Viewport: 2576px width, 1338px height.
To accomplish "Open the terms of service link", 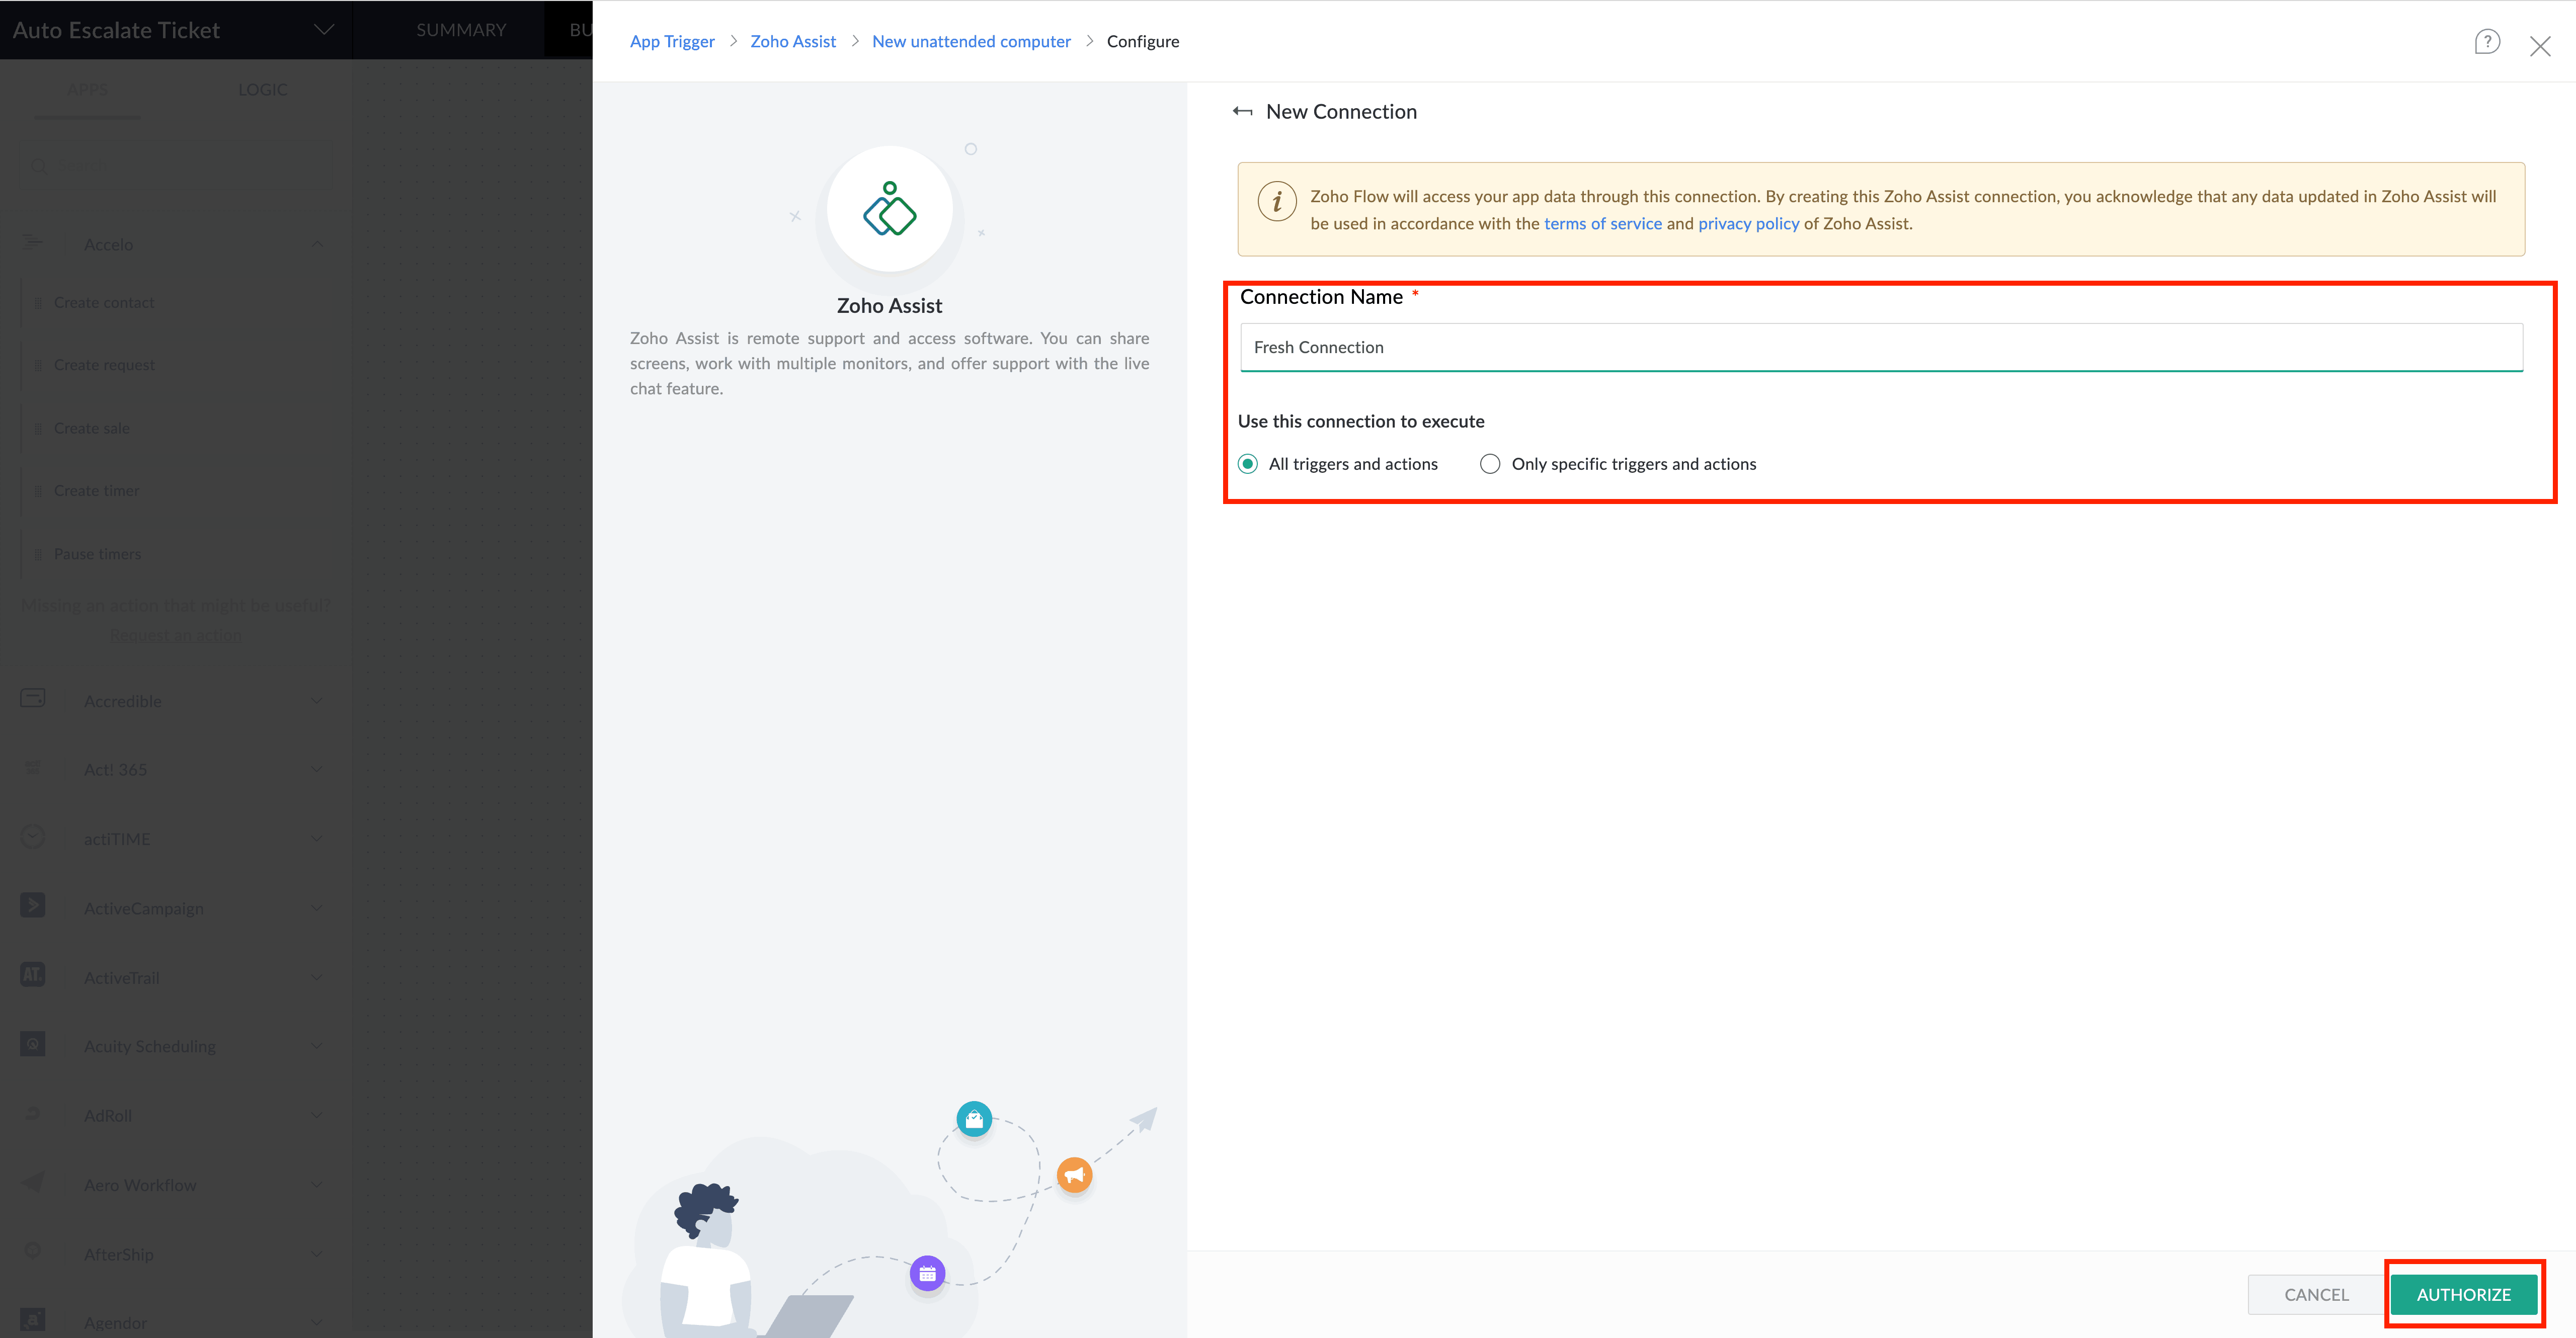I will [1602, 224].
